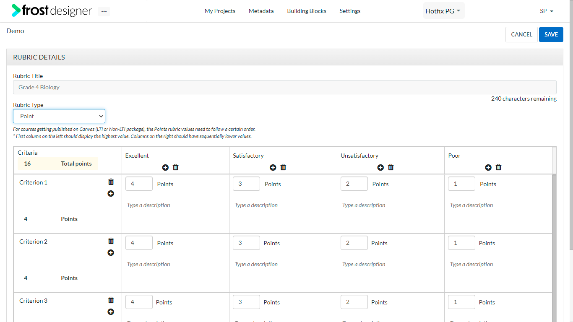Add a column after Satisfactory
This screenshot has height=322, width=573.
point(273,167)
